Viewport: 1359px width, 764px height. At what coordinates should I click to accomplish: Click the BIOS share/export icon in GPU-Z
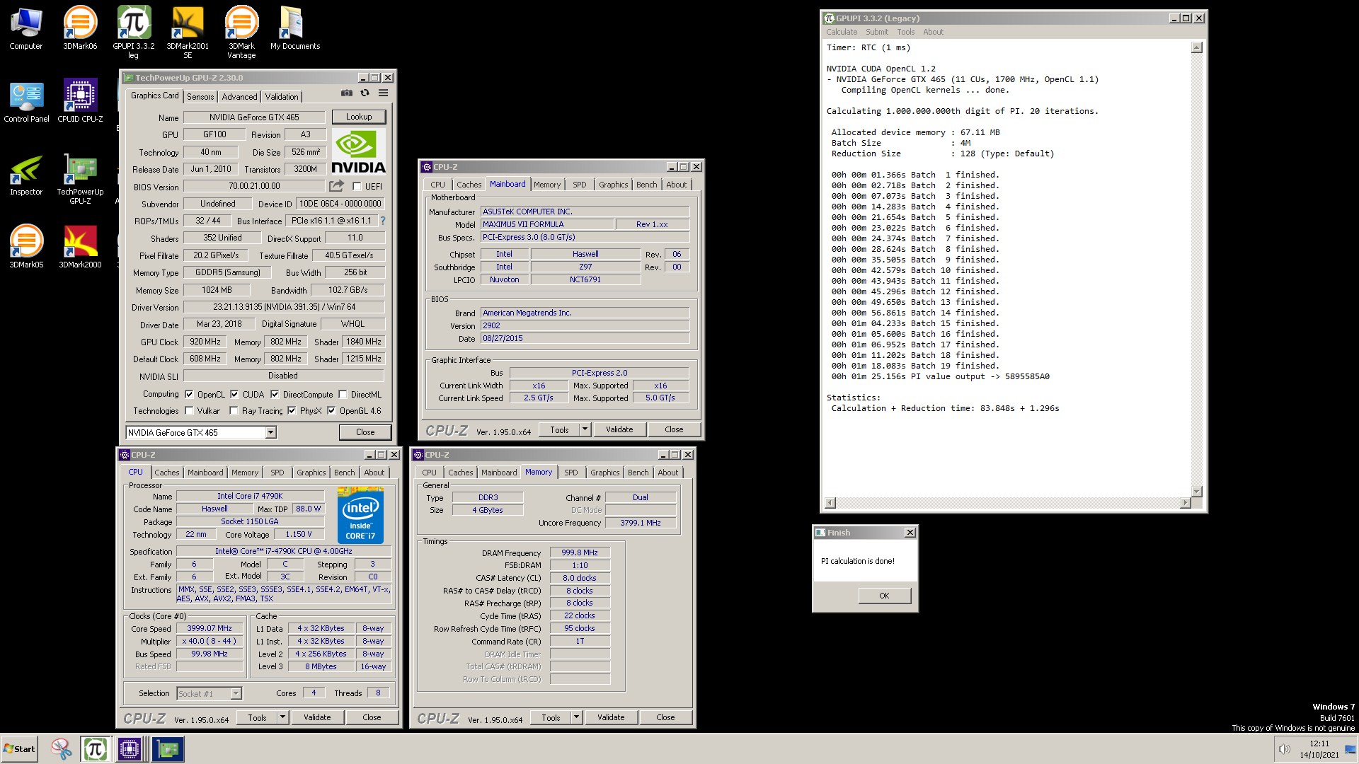[x=337, y=185]
